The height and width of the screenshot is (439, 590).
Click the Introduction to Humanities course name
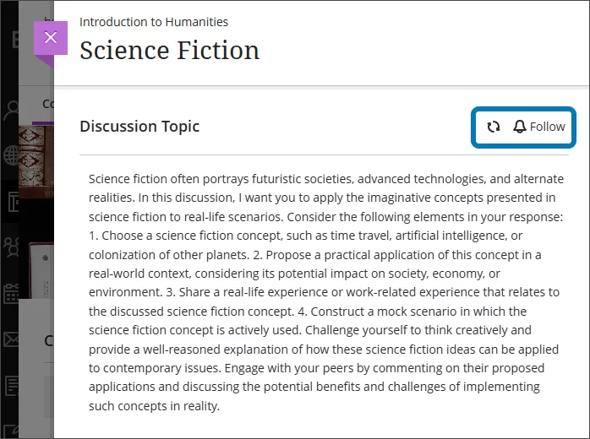click(154, 22)
